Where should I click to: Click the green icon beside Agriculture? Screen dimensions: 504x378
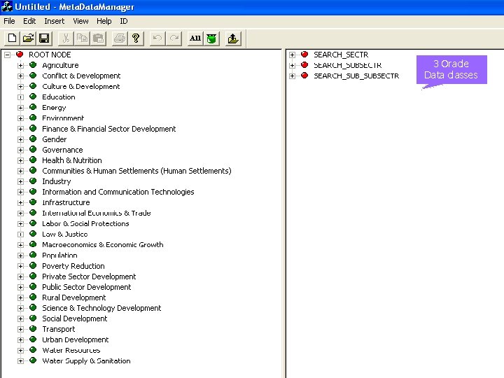[33, 65]
